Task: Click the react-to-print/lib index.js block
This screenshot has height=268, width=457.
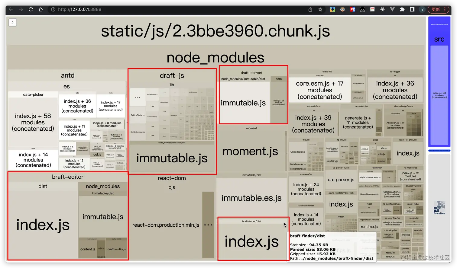Action: pos(408,153)
